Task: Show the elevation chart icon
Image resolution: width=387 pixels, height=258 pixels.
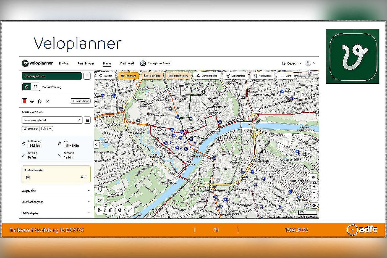Action: click(110, 210)
